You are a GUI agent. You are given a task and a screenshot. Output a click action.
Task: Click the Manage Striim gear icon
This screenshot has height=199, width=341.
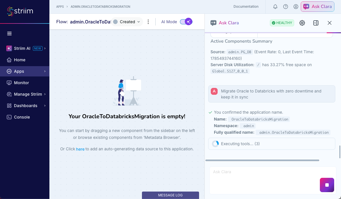9,94
